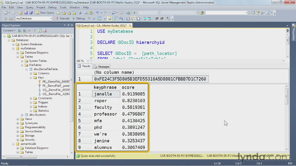Select the 'faculty' keyphrase cell
The width and height of the screenshot is (296, 166).
tap(106, 107)
